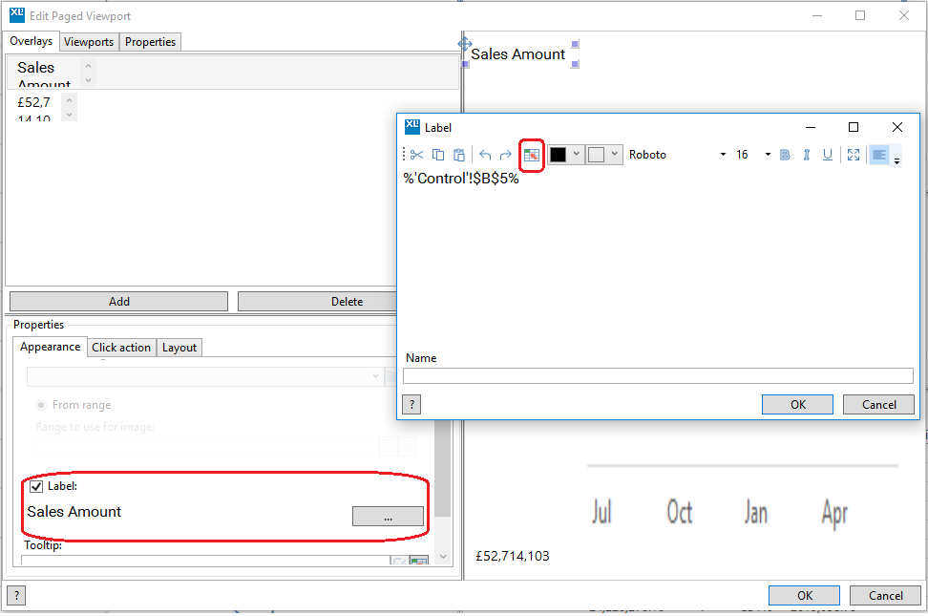Image resolution: width=928 pixels, height=616 pixels.
Task: Click the Paste clipboard icon
Action: pos(459,155)
